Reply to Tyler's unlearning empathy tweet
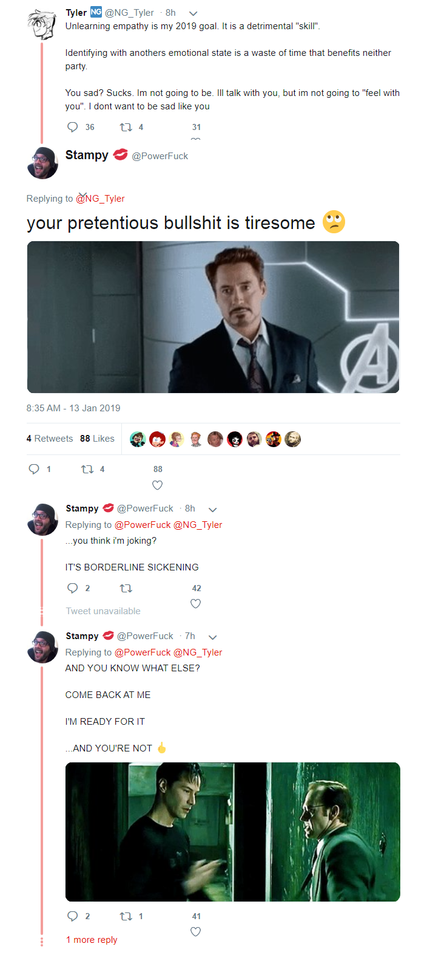 click(x=73, y=127)
